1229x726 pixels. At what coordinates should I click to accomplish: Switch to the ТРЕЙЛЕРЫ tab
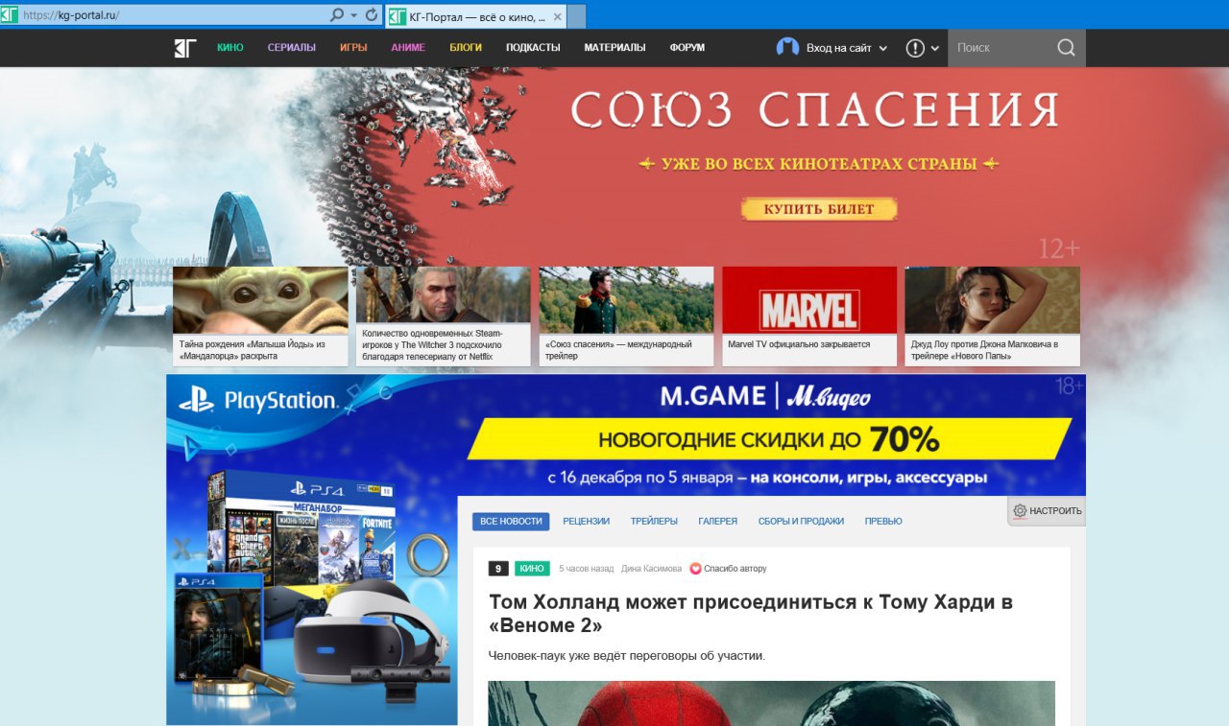coord(654,522)
